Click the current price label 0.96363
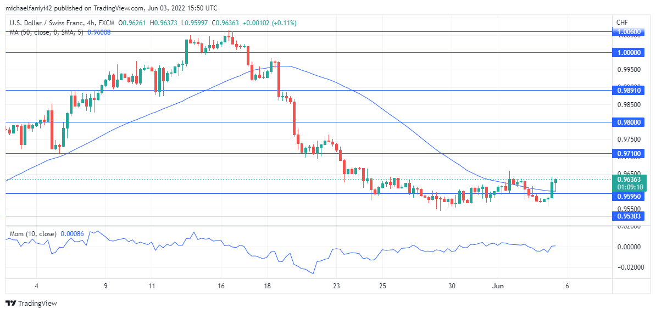656x313 pixels. click(629, 180)
